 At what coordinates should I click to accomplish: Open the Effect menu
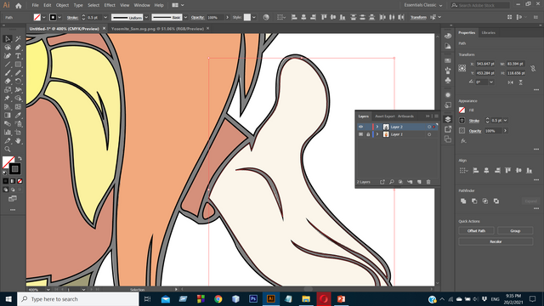tap(110, 5)
